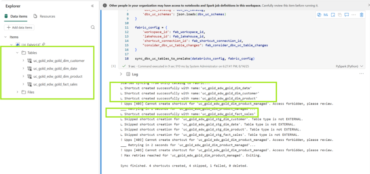Screen dimensions: 370x174
Task: Delete the cell with trash icon
Action: 361,15
